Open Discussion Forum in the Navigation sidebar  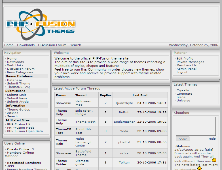coord(21,69)
